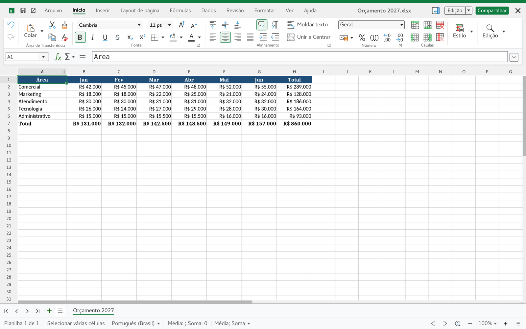Toggle Moldar texto wrap option
The image size is (526, 329).
(x=307, y=25)
